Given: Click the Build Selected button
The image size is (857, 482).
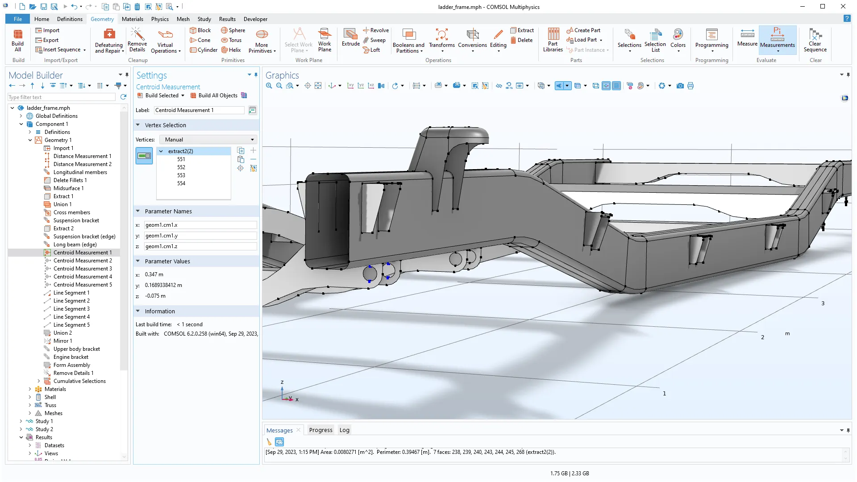Looking at the screenshot, I should pyautogui.click(x=158, y=96).
